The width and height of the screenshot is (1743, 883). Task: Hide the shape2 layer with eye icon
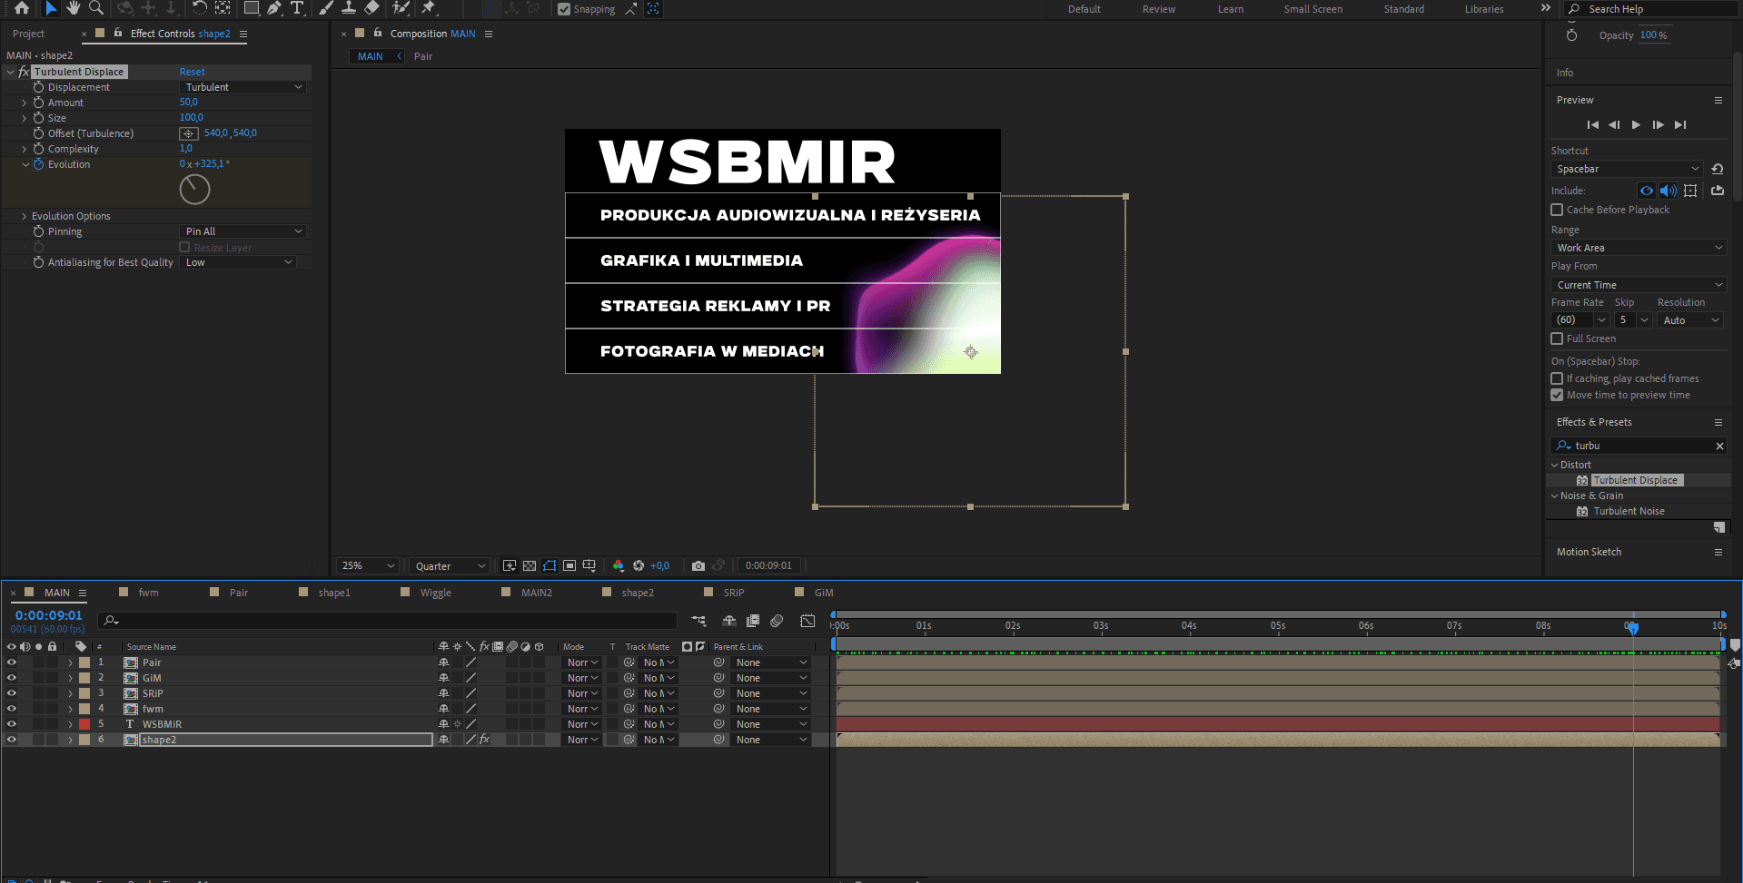coord(12,740)
